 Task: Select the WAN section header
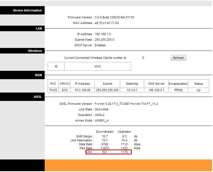point(38,75)
